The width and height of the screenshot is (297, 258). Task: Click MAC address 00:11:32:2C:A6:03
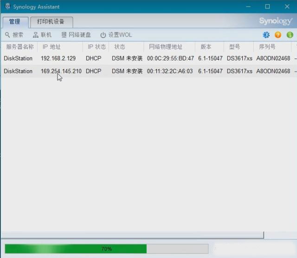click(170, 71)
